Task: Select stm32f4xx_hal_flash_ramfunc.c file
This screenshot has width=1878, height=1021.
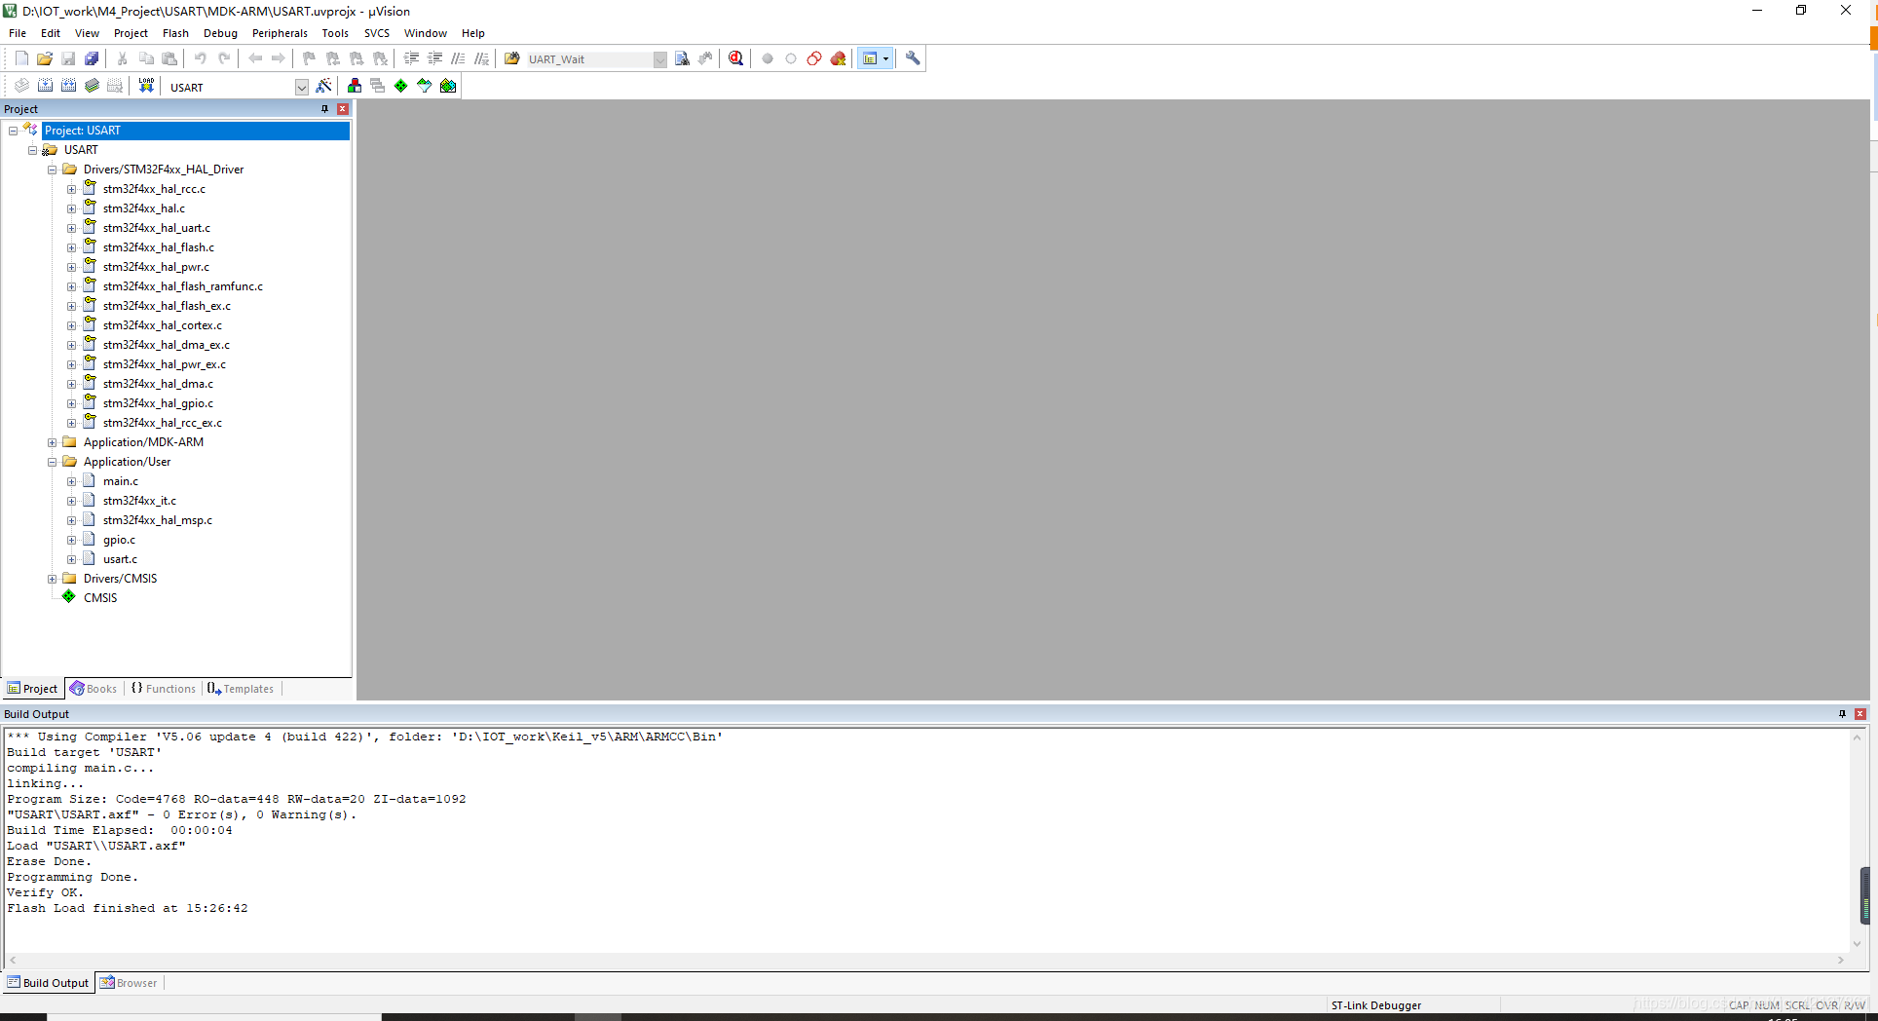Action: (x=183, y=286)
